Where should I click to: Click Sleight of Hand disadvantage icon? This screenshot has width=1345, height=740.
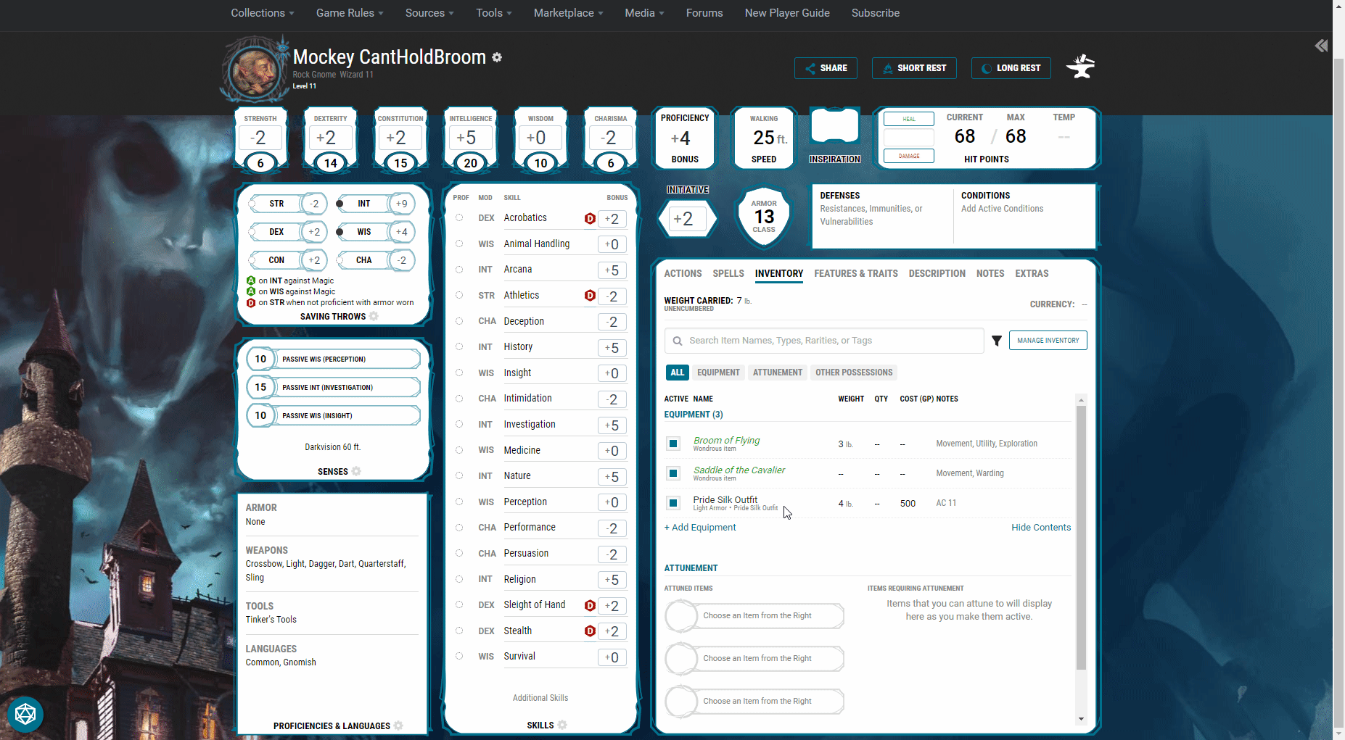point(590,605)
